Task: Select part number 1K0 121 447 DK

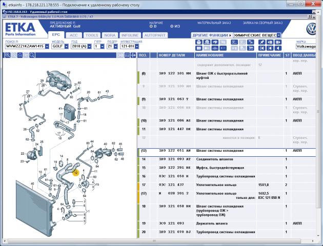Action: 175,129
